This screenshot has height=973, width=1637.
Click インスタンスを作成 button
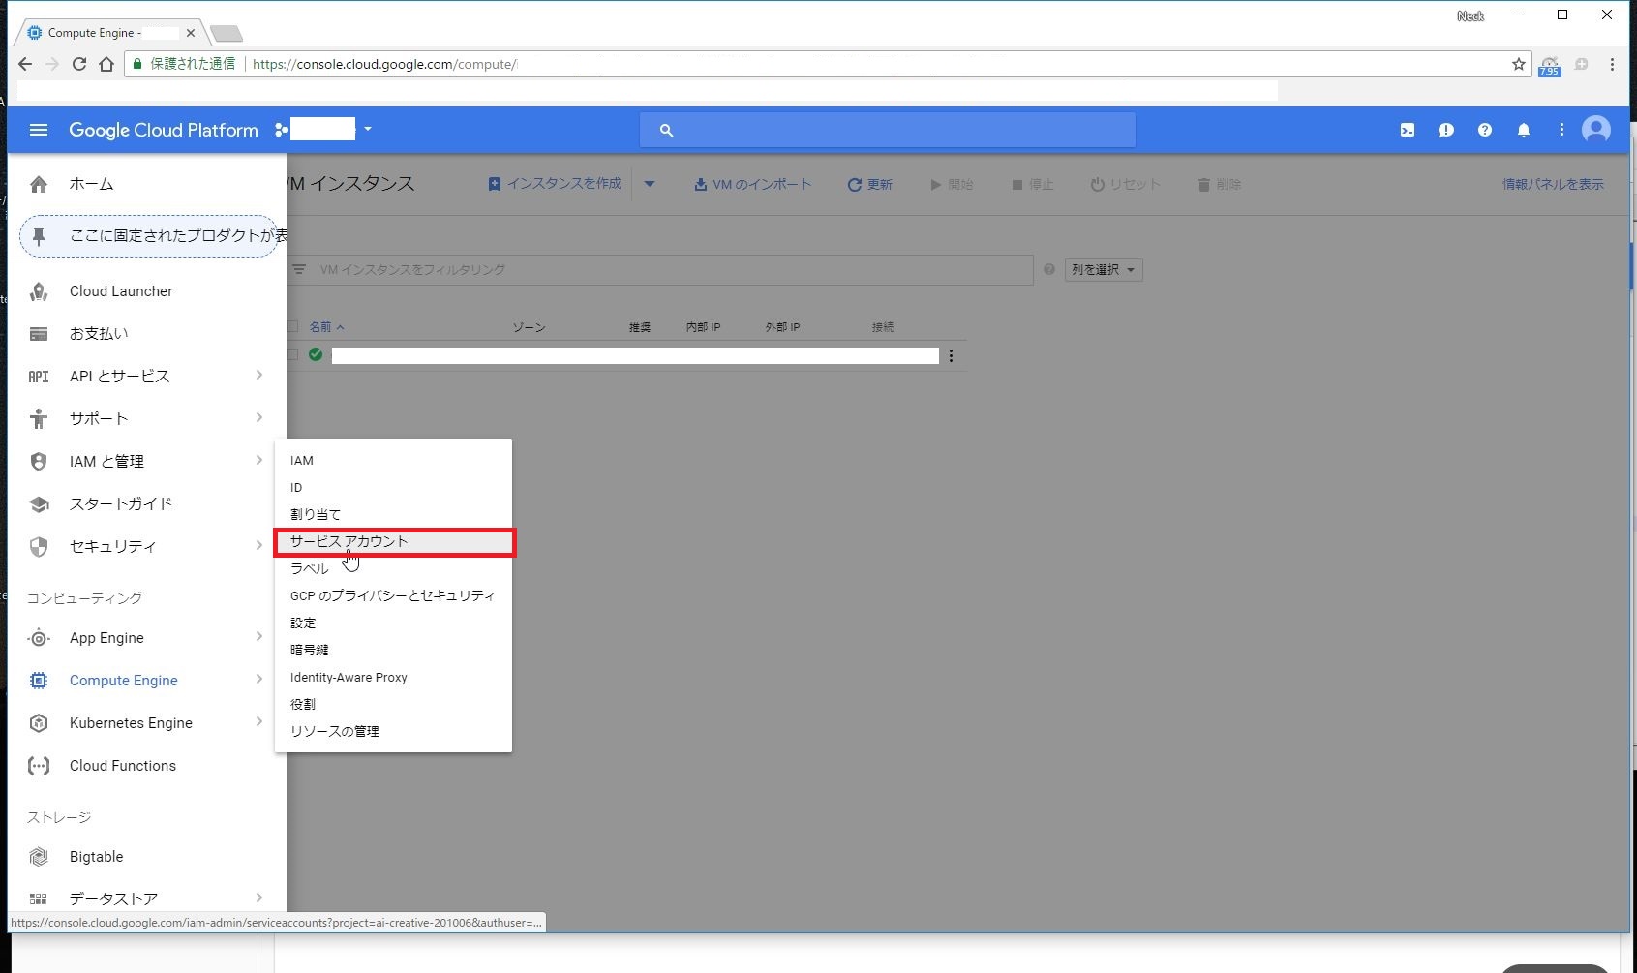555,184
